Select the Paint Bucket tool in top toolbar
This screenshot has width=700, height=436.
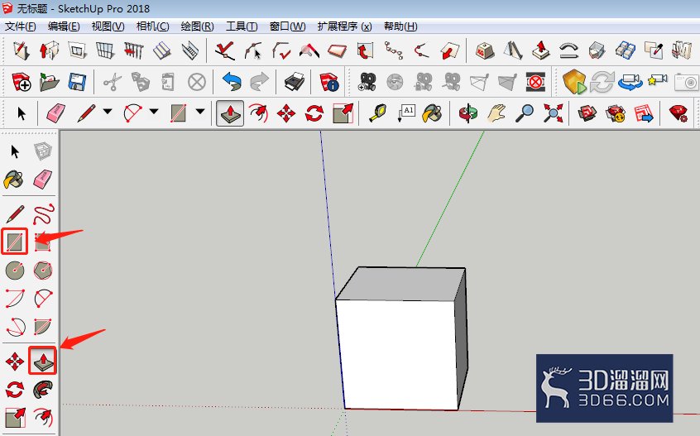tap(432, 113)
